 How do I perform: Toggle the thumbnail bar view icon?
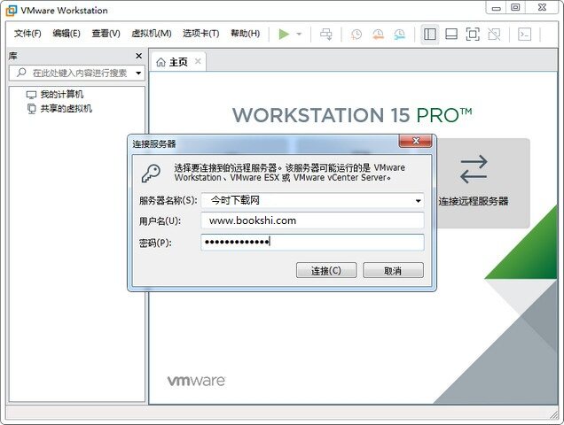point(451,35)
